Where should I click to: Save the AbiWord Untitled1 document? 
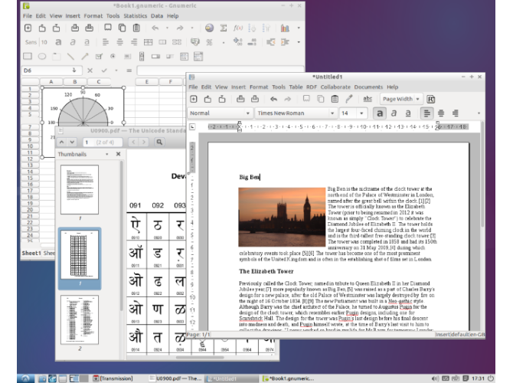[222, 99]
